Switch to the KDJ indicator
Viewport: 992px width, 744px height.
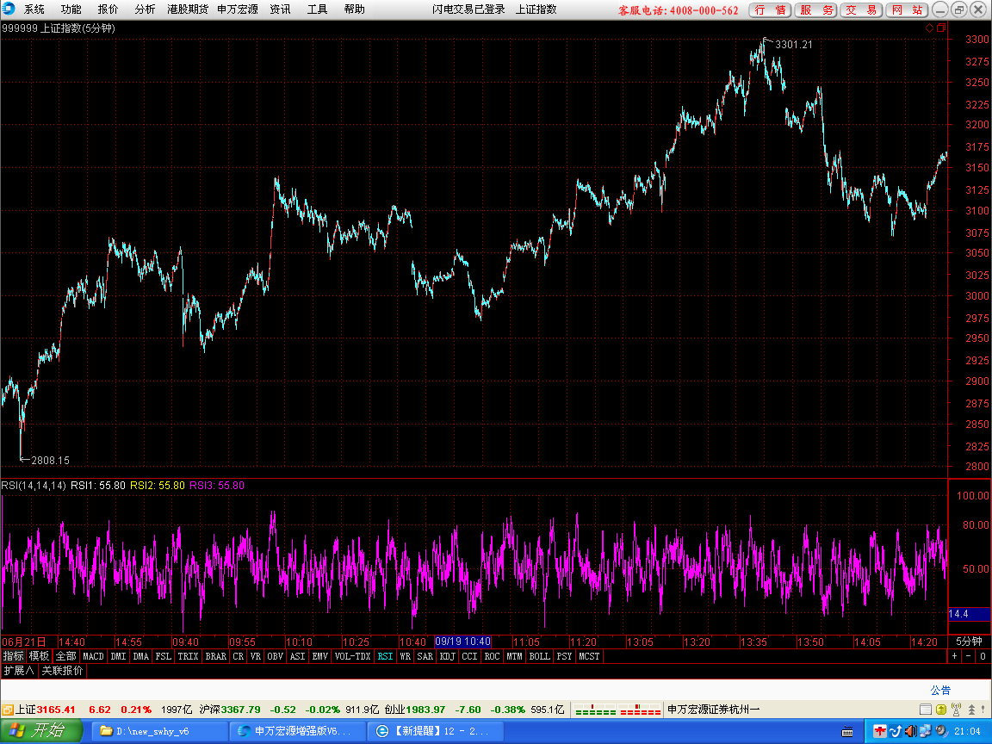[447, 656]
